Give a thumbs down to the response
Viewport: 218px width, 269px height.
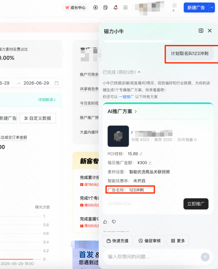(x=114, y=222)
